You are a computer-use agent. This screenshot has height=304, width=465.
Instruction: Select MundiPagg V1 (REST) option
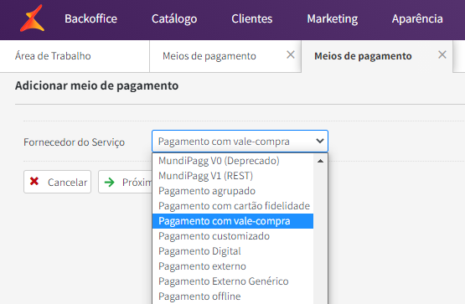(x=233, y=176)
